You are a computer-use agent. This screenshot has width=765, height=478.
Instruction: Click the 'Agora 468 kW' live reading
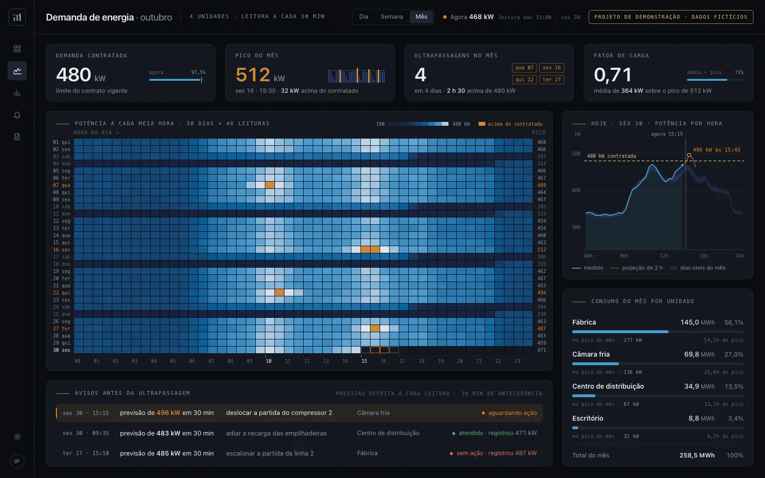[x=468, y=17]
